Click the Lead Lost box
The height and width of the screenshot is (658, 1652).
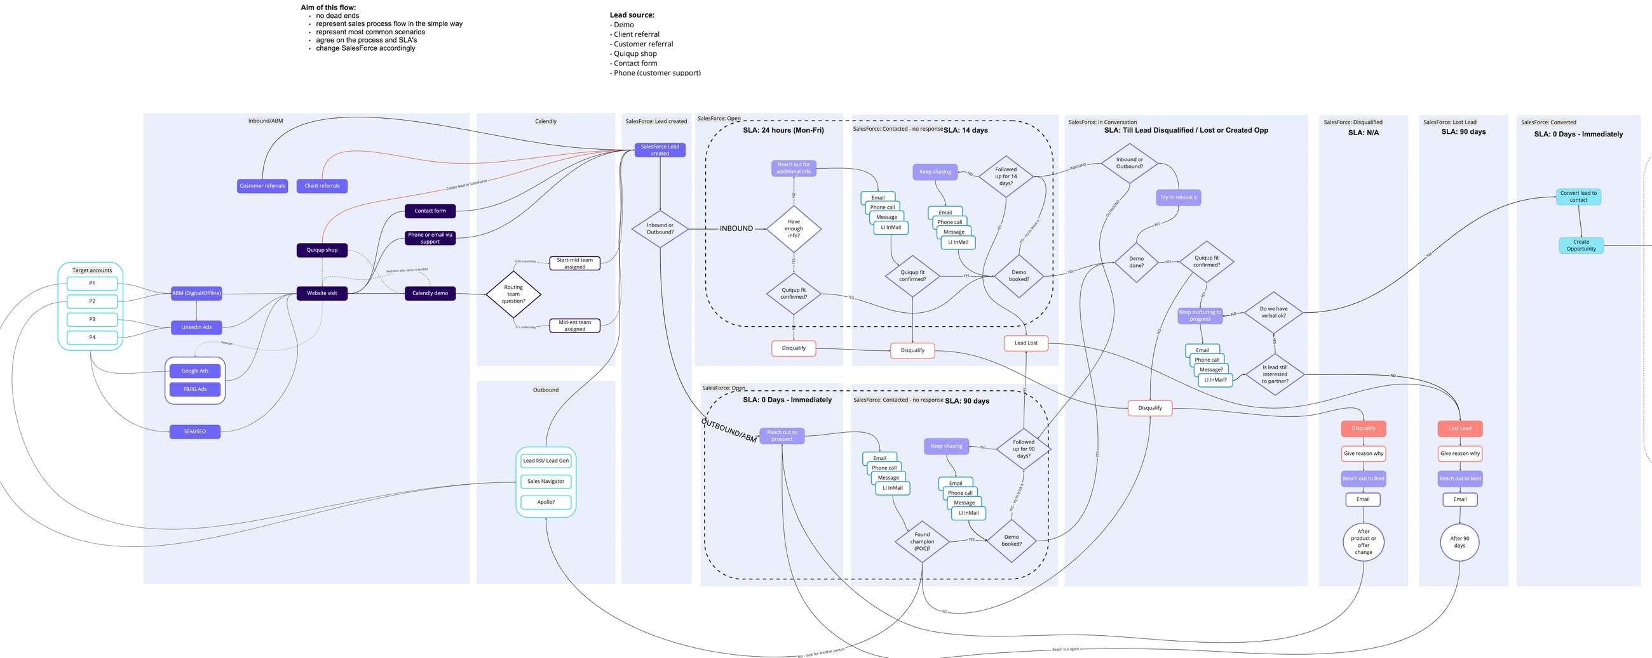click(x=1026, y=343)
